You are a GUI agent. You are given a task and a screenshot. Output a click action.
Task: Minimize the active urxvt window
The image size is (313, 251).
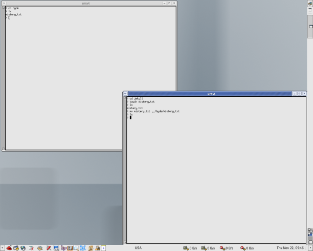point(295,94)
